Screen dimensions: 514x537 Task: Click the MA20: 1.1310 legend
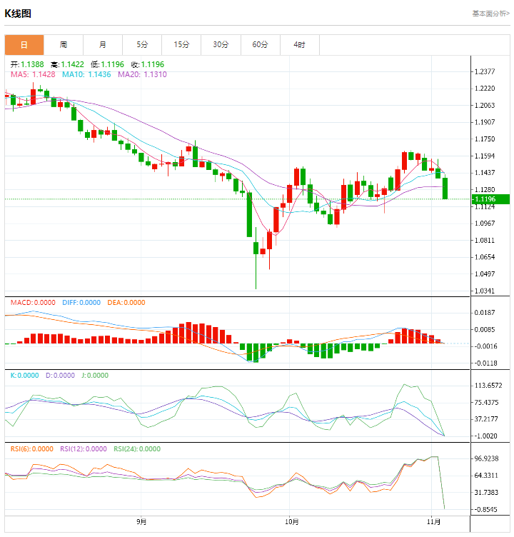click(142, 75)
